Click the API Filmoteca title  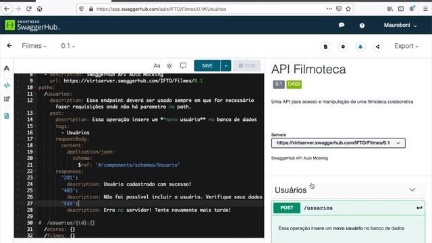coord(308,70)
